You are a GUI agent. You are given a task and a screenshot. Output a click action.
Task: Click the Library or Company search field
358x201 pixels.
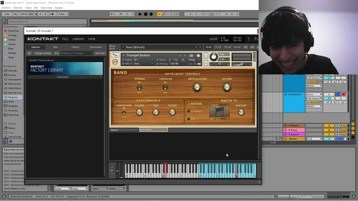[x=76, y=53]
